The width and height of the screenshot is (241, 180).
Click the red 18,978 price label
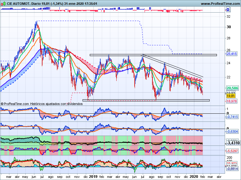(232, 101)
